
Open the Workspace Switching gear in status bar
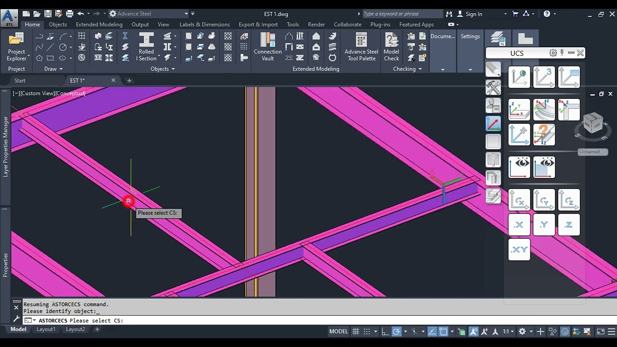(522, 332)
